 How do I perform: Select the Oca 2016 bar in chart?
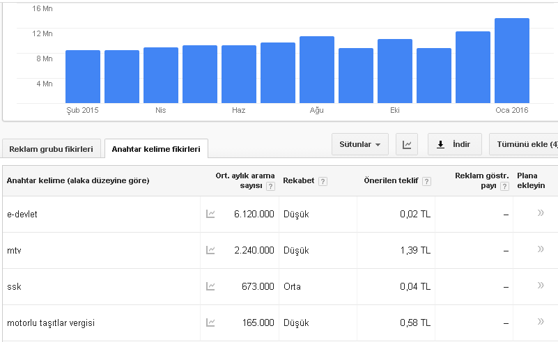tap(512, 61)
